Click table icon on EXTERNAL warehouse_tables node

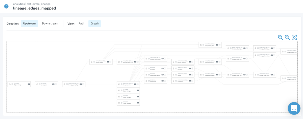coord(149,75)
